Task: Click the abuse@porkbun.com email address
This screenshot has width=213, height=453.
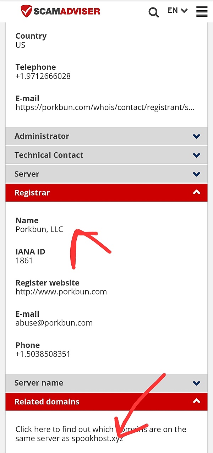Action: tap(54, 323)
